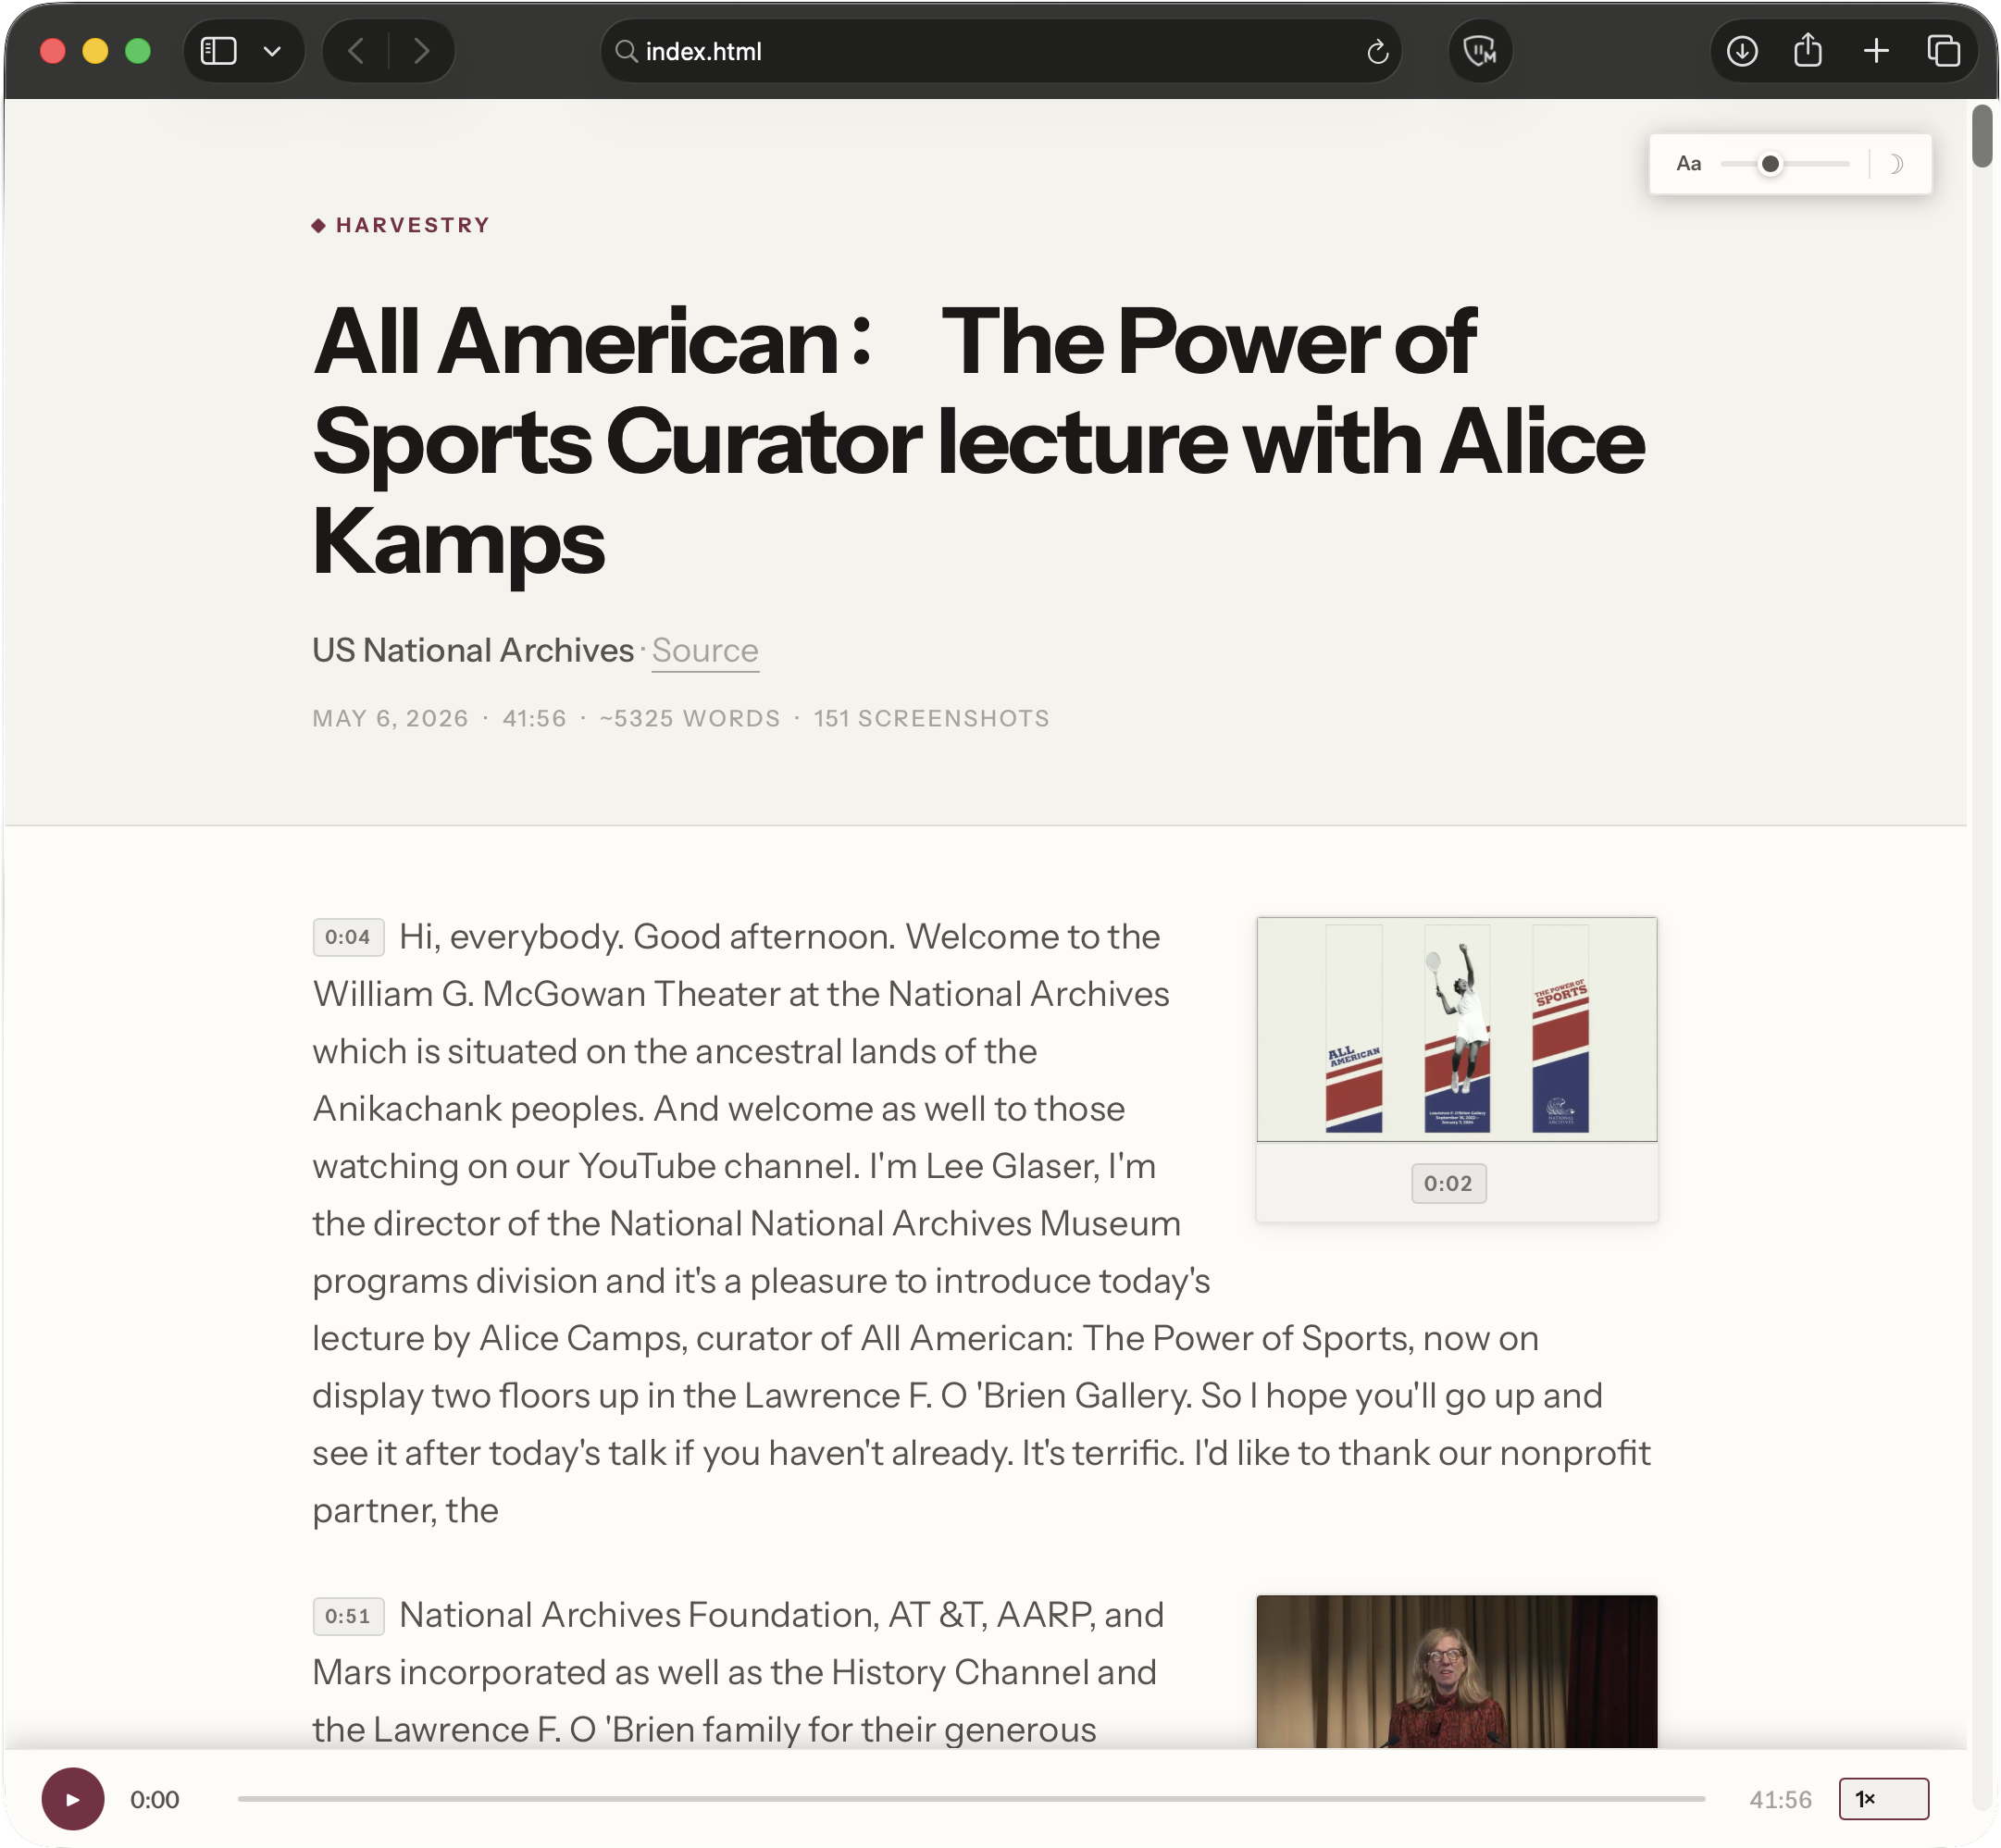Click the 41:56 total duration label
The image size is (2001, 1848).
(1780, 1800)
